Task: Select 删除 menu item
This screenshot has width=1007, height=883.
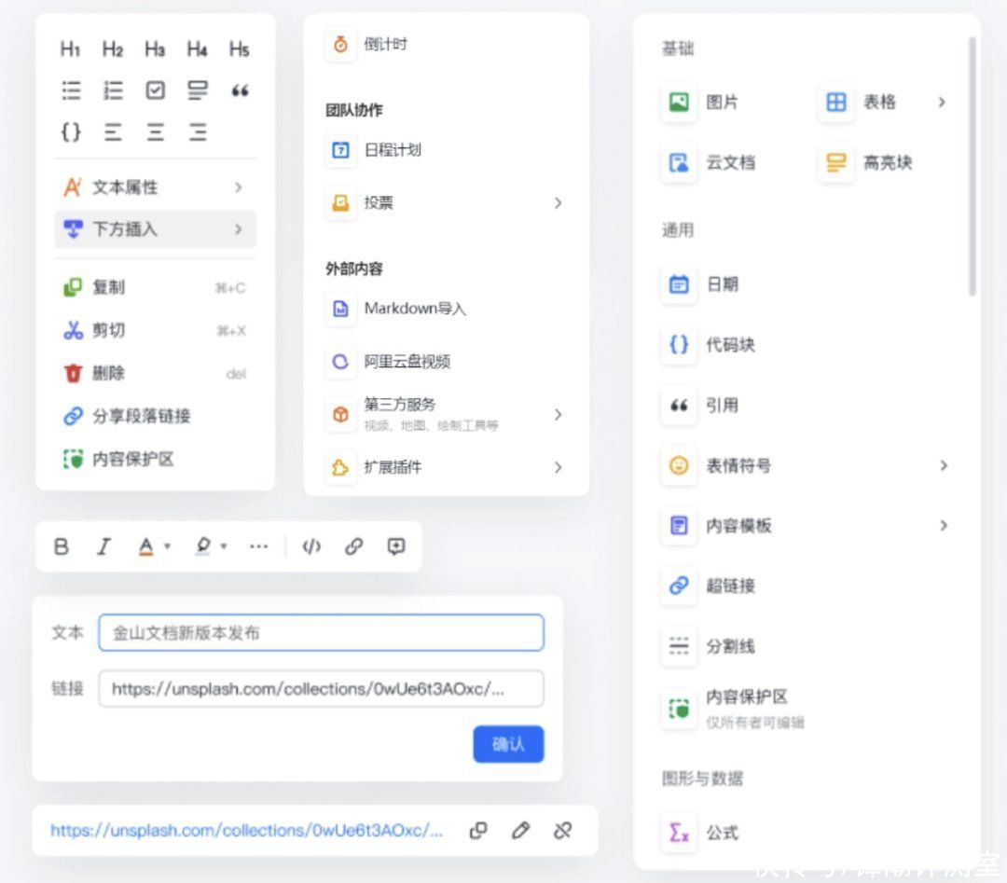Action: (x=155, y=373)
